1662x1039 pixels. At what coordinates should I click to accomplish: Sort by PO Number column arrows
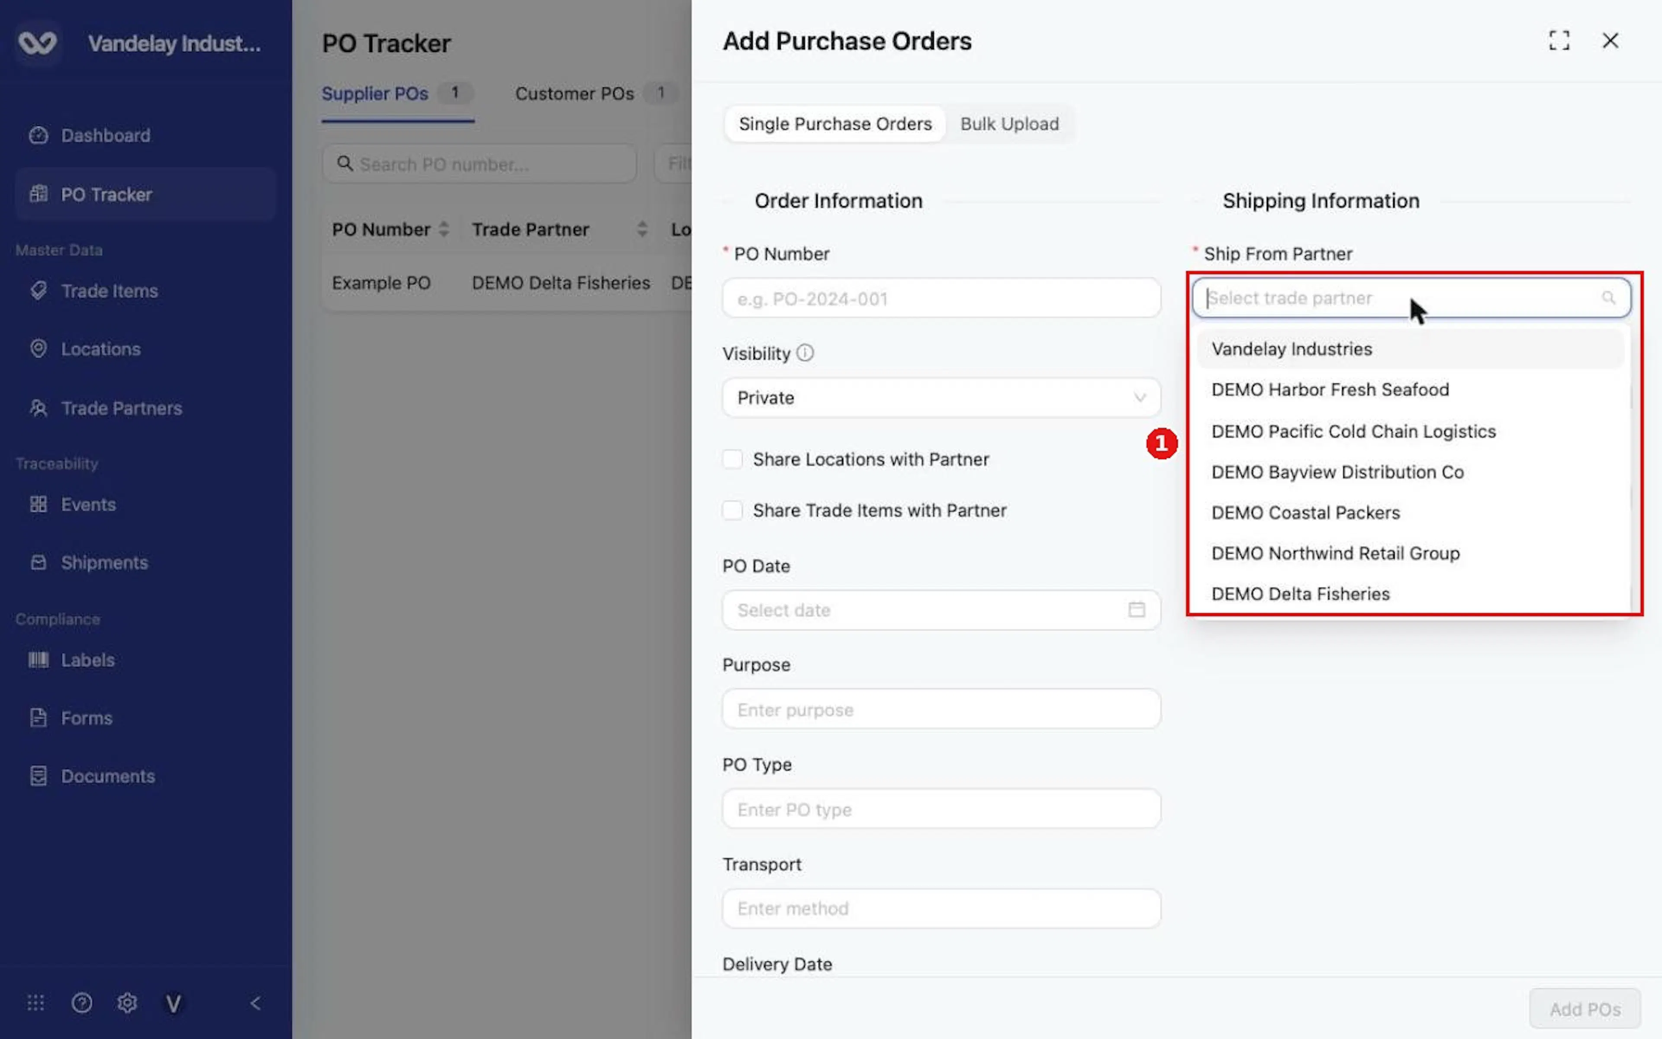pos(444,229)
